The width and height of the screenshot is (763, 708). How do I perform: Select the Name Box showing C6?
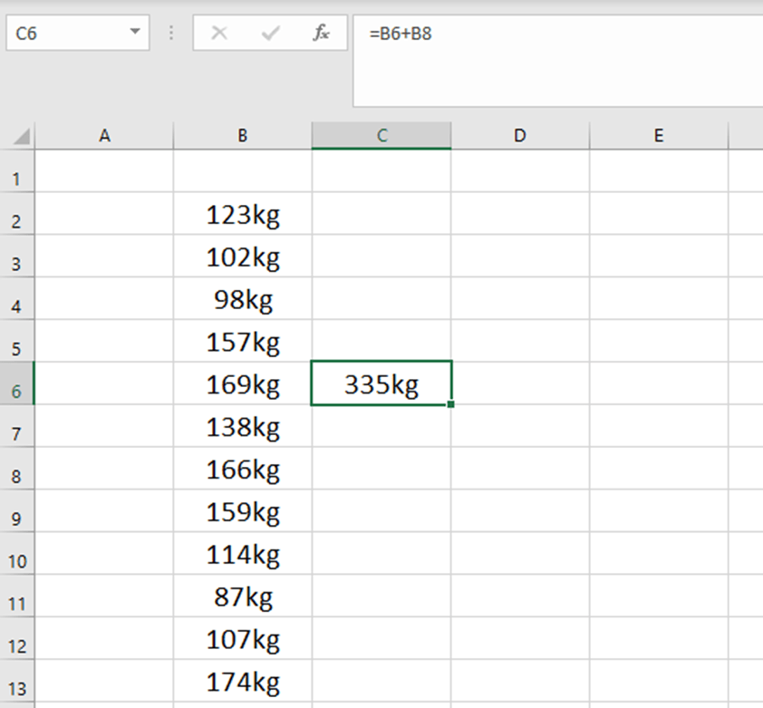coord(63,32)
